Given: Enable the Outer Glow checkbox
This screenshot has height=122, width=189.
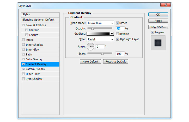Looking at the screenshot, I should pos(23,74).
